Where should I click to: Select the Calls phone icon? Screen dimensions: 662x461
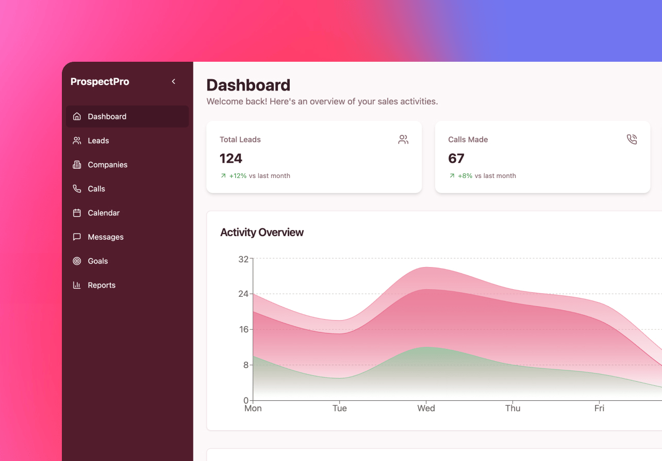[76, 189]
